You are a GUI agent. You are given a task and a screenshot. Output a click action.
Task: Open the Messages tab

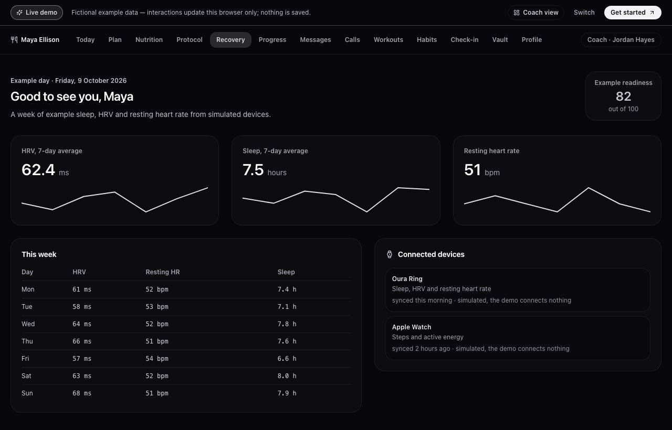click(316, 40)
